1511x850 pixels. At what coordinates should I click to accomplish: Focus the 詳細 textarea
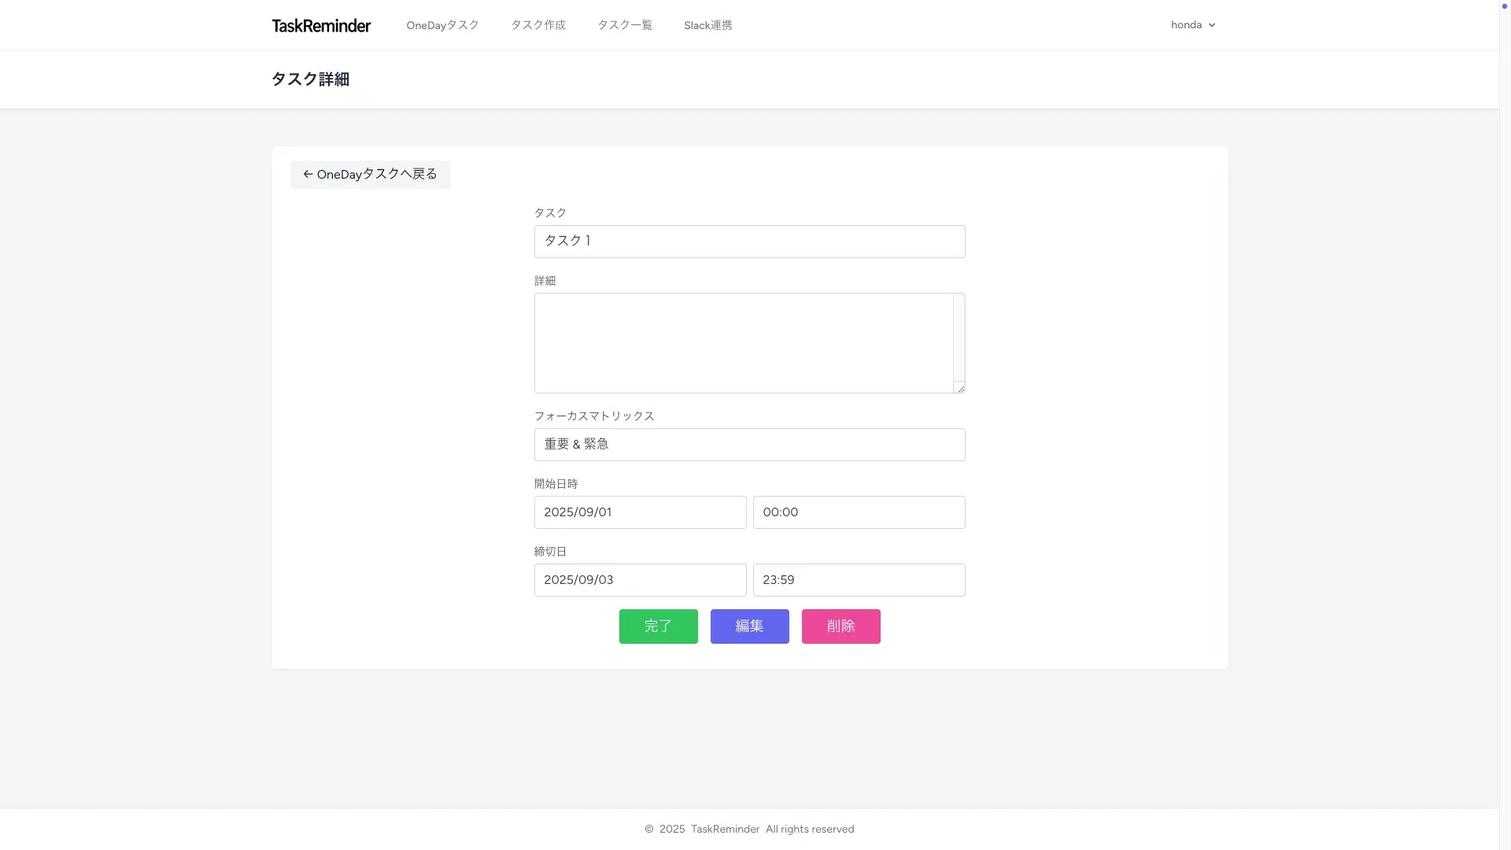tap(743, 343)
